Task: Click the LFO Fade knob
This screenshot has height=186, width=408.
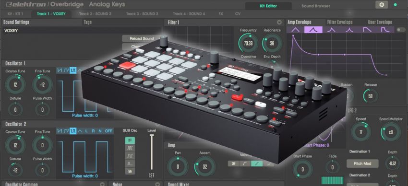Action: [x=332, y=167]
